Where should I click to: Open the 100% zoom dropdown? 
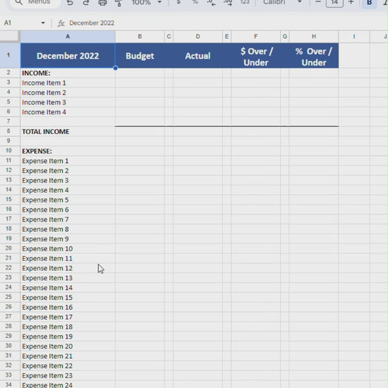pyautogui.click(x=147, y=3)
